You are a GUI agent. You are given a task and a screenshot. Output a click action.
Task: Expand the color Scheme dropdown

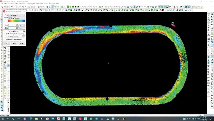coord(17,18)
